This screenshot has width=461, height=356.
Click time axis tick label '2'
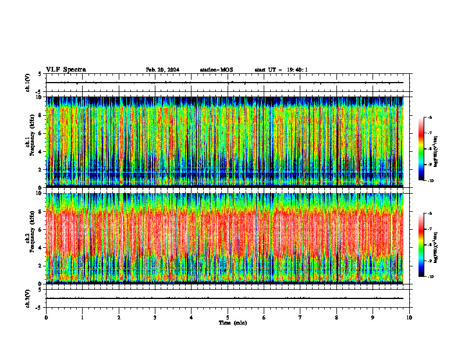[x=119, y=318]
